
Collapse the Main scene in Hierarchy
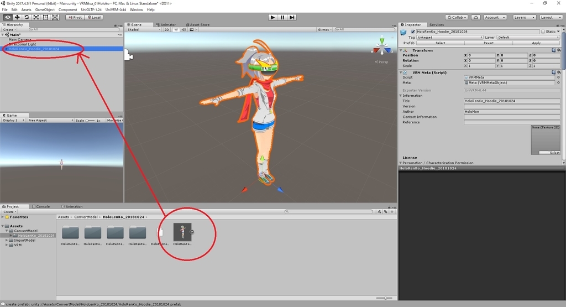point(3,35)
